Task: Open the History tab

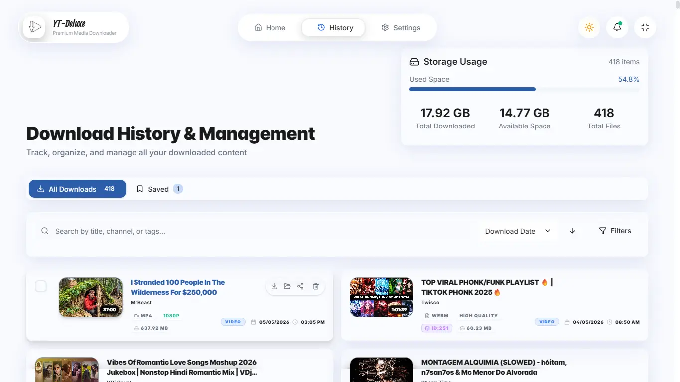Action: tap(333, 28)
